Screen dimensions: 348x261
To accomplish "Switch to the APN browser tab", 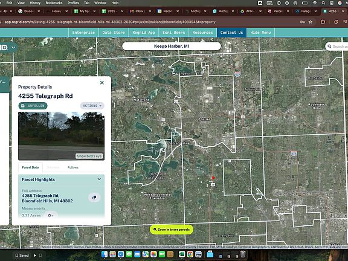I will tap(250, 11).
